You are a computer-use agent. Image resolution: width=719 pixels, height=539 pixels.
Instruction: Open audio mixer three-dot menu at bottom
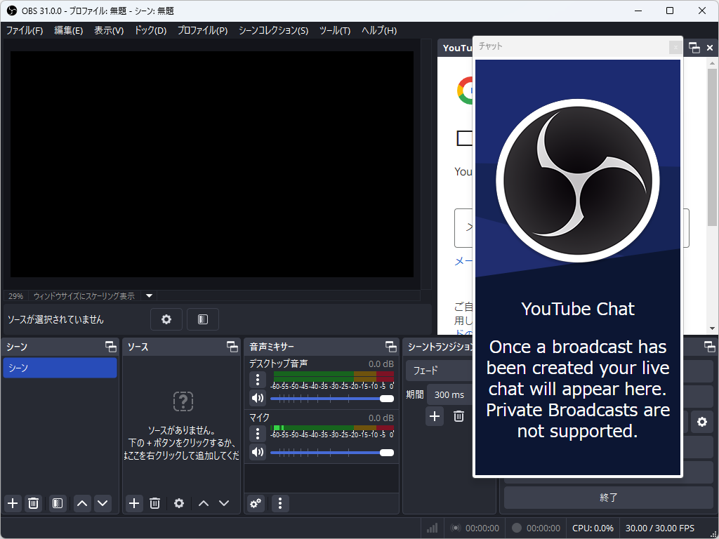pyautogui.click(x=280, y=503)
